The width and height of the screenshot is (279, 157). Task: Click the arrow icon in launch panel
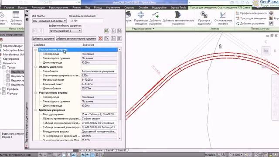(x=271, y=24)
